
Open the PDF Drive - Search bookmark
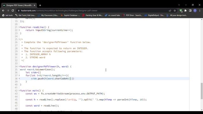point(132,15)
